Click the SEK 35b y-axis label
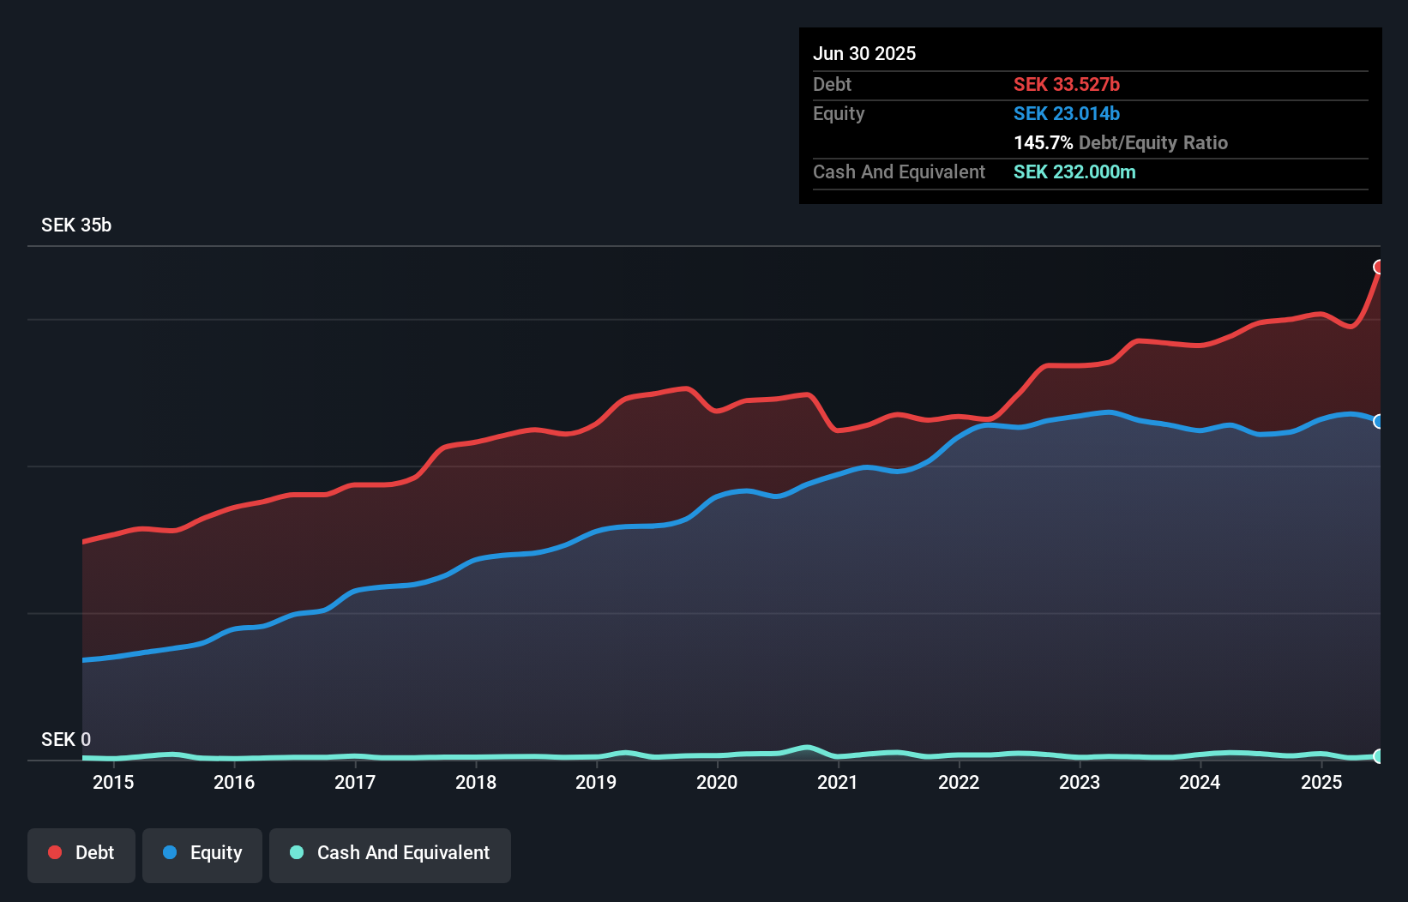The height and width of the screenshot is (902, 1408). pos(76,225)
